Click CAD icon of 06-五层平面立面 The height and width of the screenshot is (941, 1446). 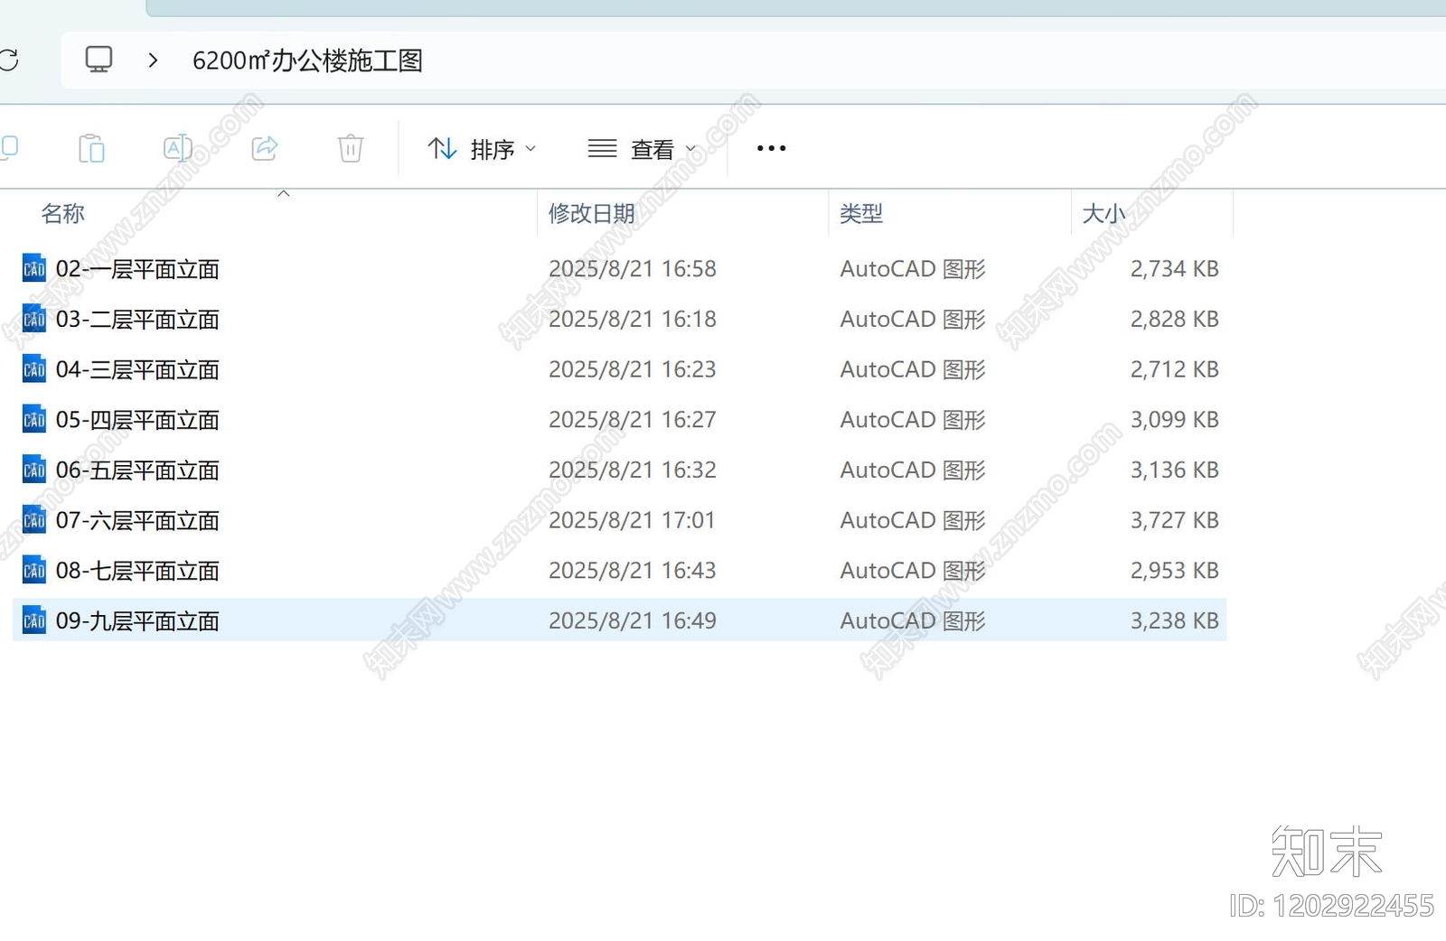tap(33, 470)
